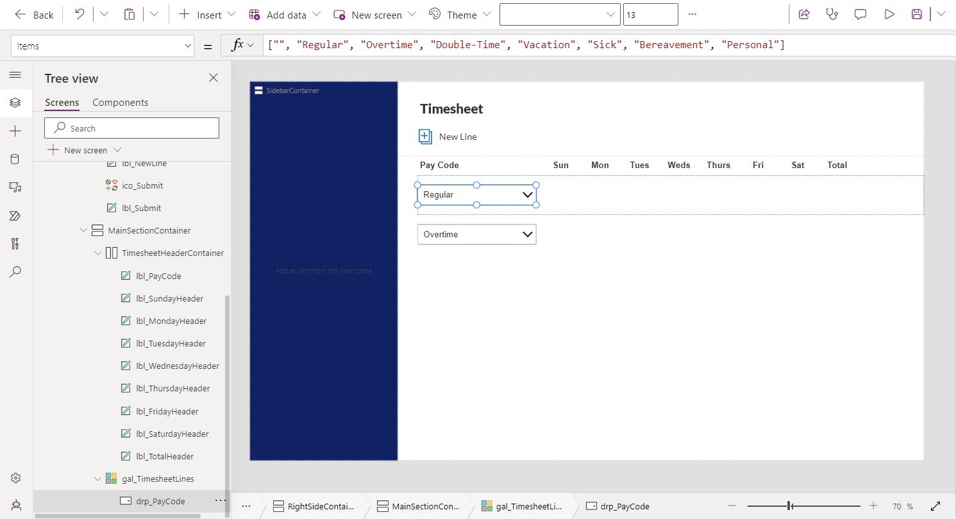Click the Undo icon in toolbar
The width and height of the screenshot is (956, 519).
pos(80,14)
